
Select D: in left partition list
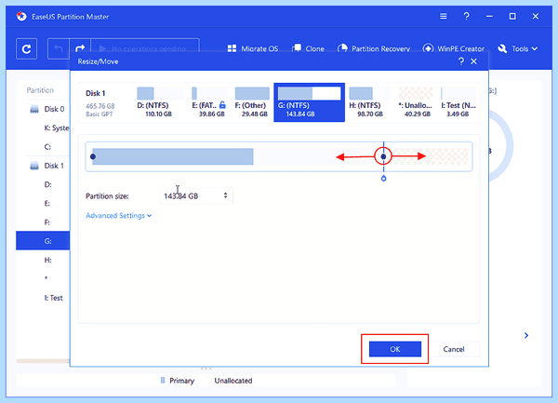(47, 184)
